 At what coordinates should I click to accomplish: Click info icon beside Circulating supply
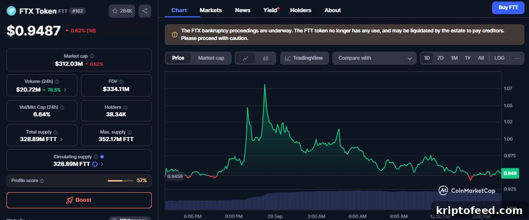point(96,157)
